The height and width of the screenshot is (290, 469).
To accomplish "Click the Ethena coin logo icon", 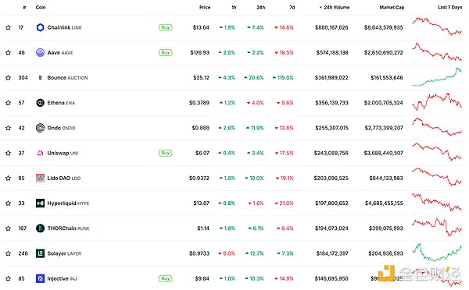I will click(x=40, y=103).
